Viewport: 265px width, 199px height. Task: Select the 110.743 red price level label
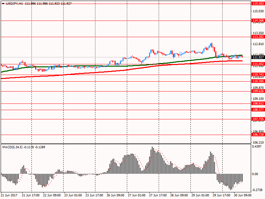point(258,74)
